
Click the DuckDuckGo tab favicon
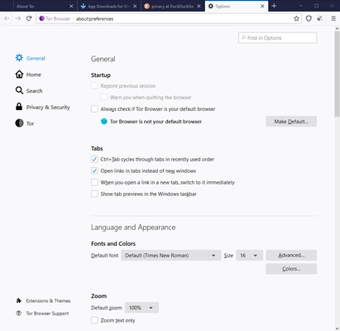(x=147, y=6)
